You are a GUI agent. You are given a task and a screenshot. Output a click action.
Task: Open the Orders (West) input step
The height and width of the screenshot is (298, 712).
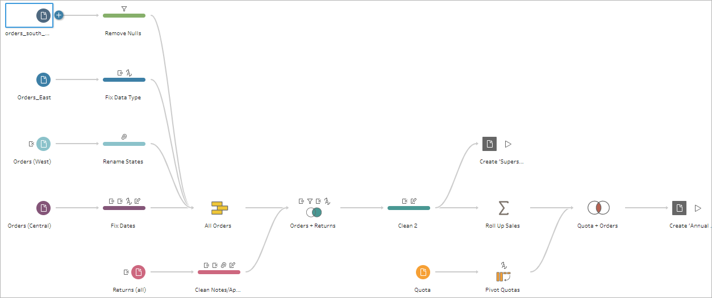click(x=43, y=144)
